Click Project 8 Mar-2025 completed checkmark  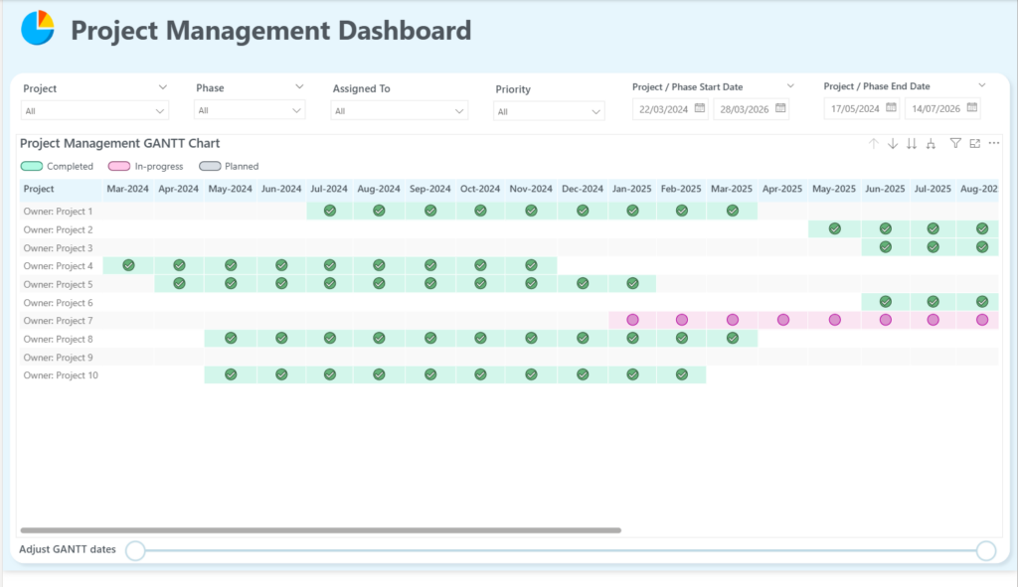733,338
